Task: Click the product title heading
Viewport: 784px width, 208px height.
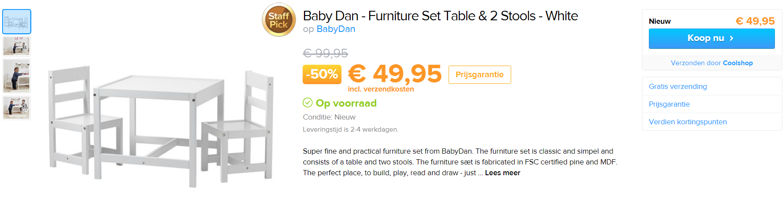Action: (440, 16)
